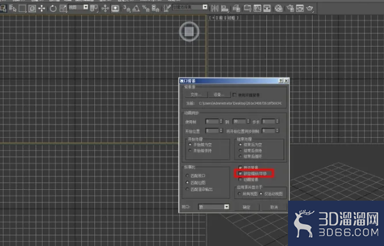Toggle the Window/Crossing selection mode
This screenshot has height=246, width=384.
[x=32, y=8]
